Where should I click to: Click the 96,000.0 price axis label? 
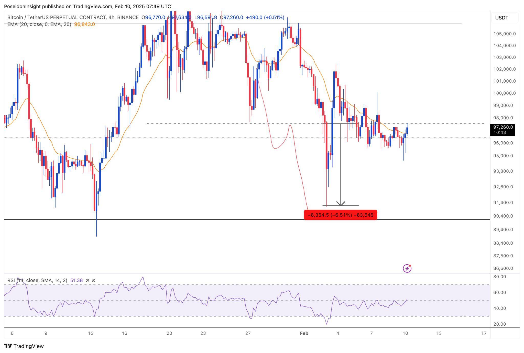click(503, 143)
